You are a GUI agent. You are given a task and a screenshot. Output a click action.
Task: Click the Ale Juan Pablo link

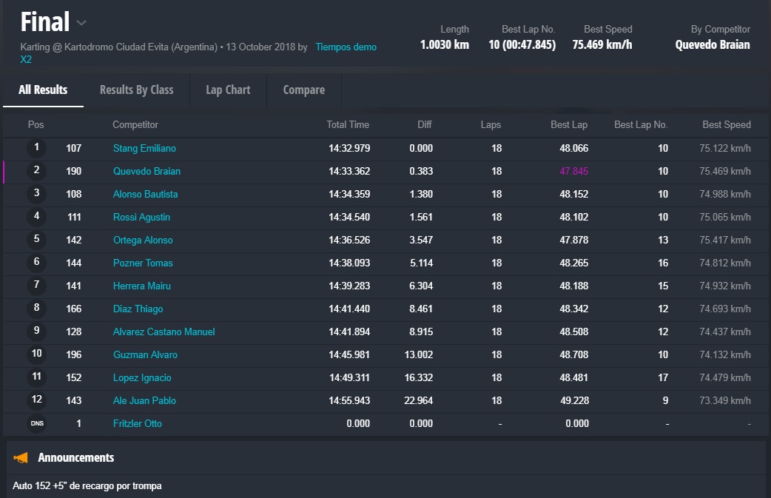click(144, 401)
